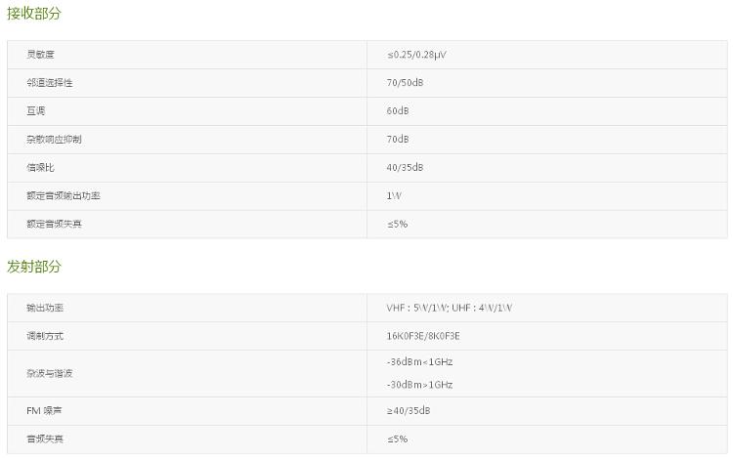733x459 pixels.
Task: Click the VHF: 5W/1W; UHF: 4W/1W value
Action: point(450,308)
